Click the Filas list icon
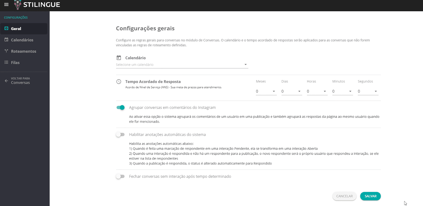The image size is (423, 206). [x=6, y=62]
